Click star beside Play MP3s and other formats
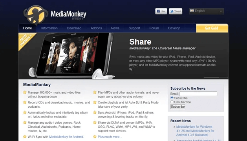Screen dimensions: 247x141 pos(95,92)
